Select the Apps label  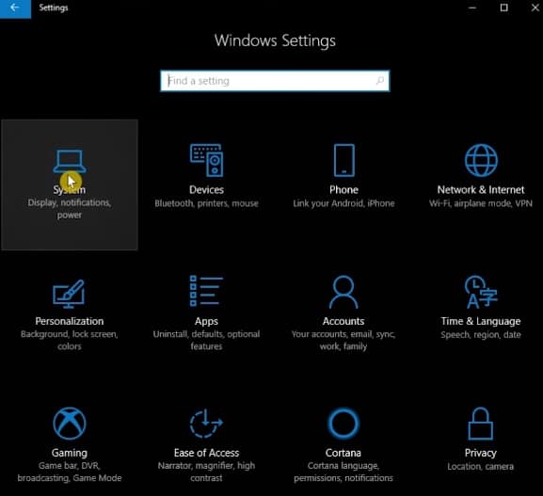coord(206,321)
